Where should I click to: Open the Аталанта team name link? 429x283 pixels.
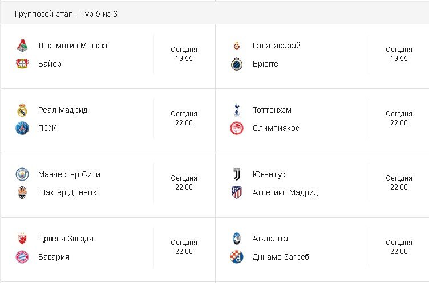tap(270, 239)
